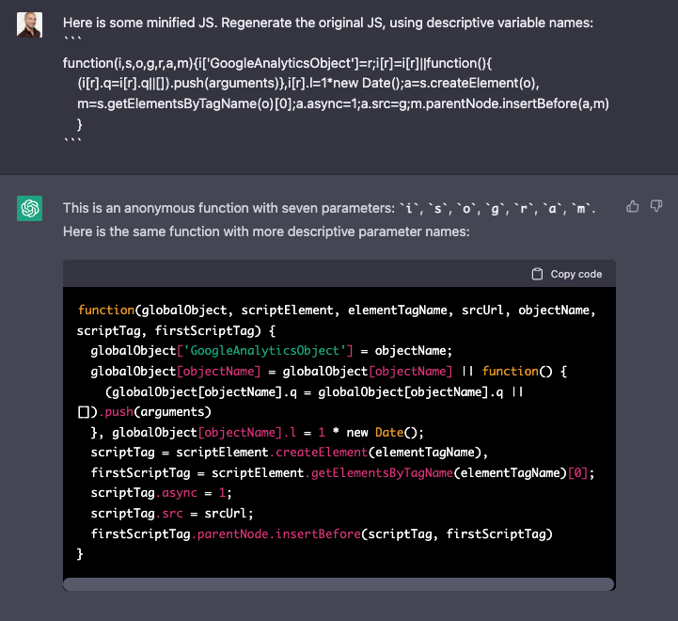
Task: Click the 'scriptTag.async = 1;' line
Action: pyautogui.click(x=162, y=493)
